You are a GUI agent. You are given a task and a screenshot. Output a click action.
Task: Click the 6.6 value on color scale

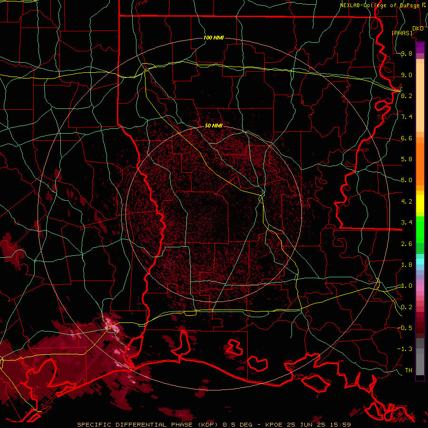(407, 138)
